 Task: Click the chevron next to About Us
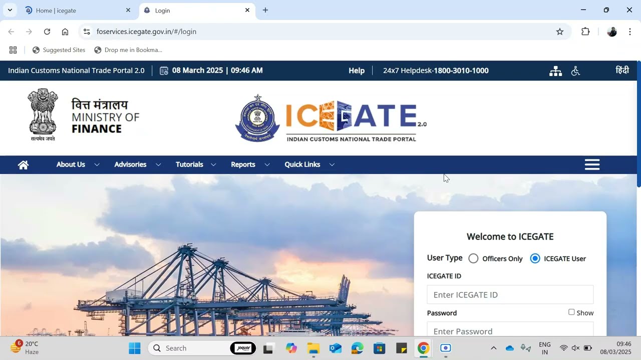[x=97, y=164]
